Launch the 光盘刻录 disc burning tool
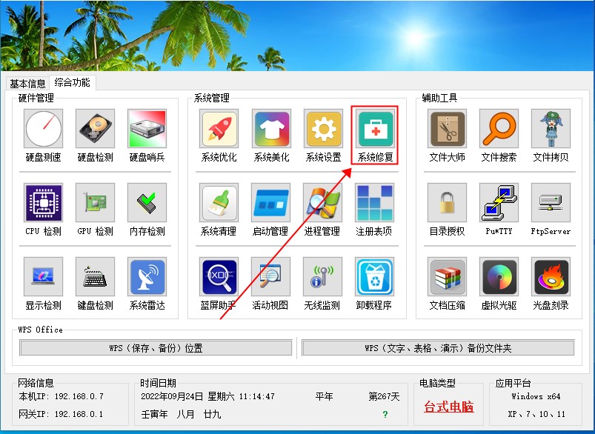Image resolution: width=595 pixels, height=434 pixels. click(x=551, y=277)
